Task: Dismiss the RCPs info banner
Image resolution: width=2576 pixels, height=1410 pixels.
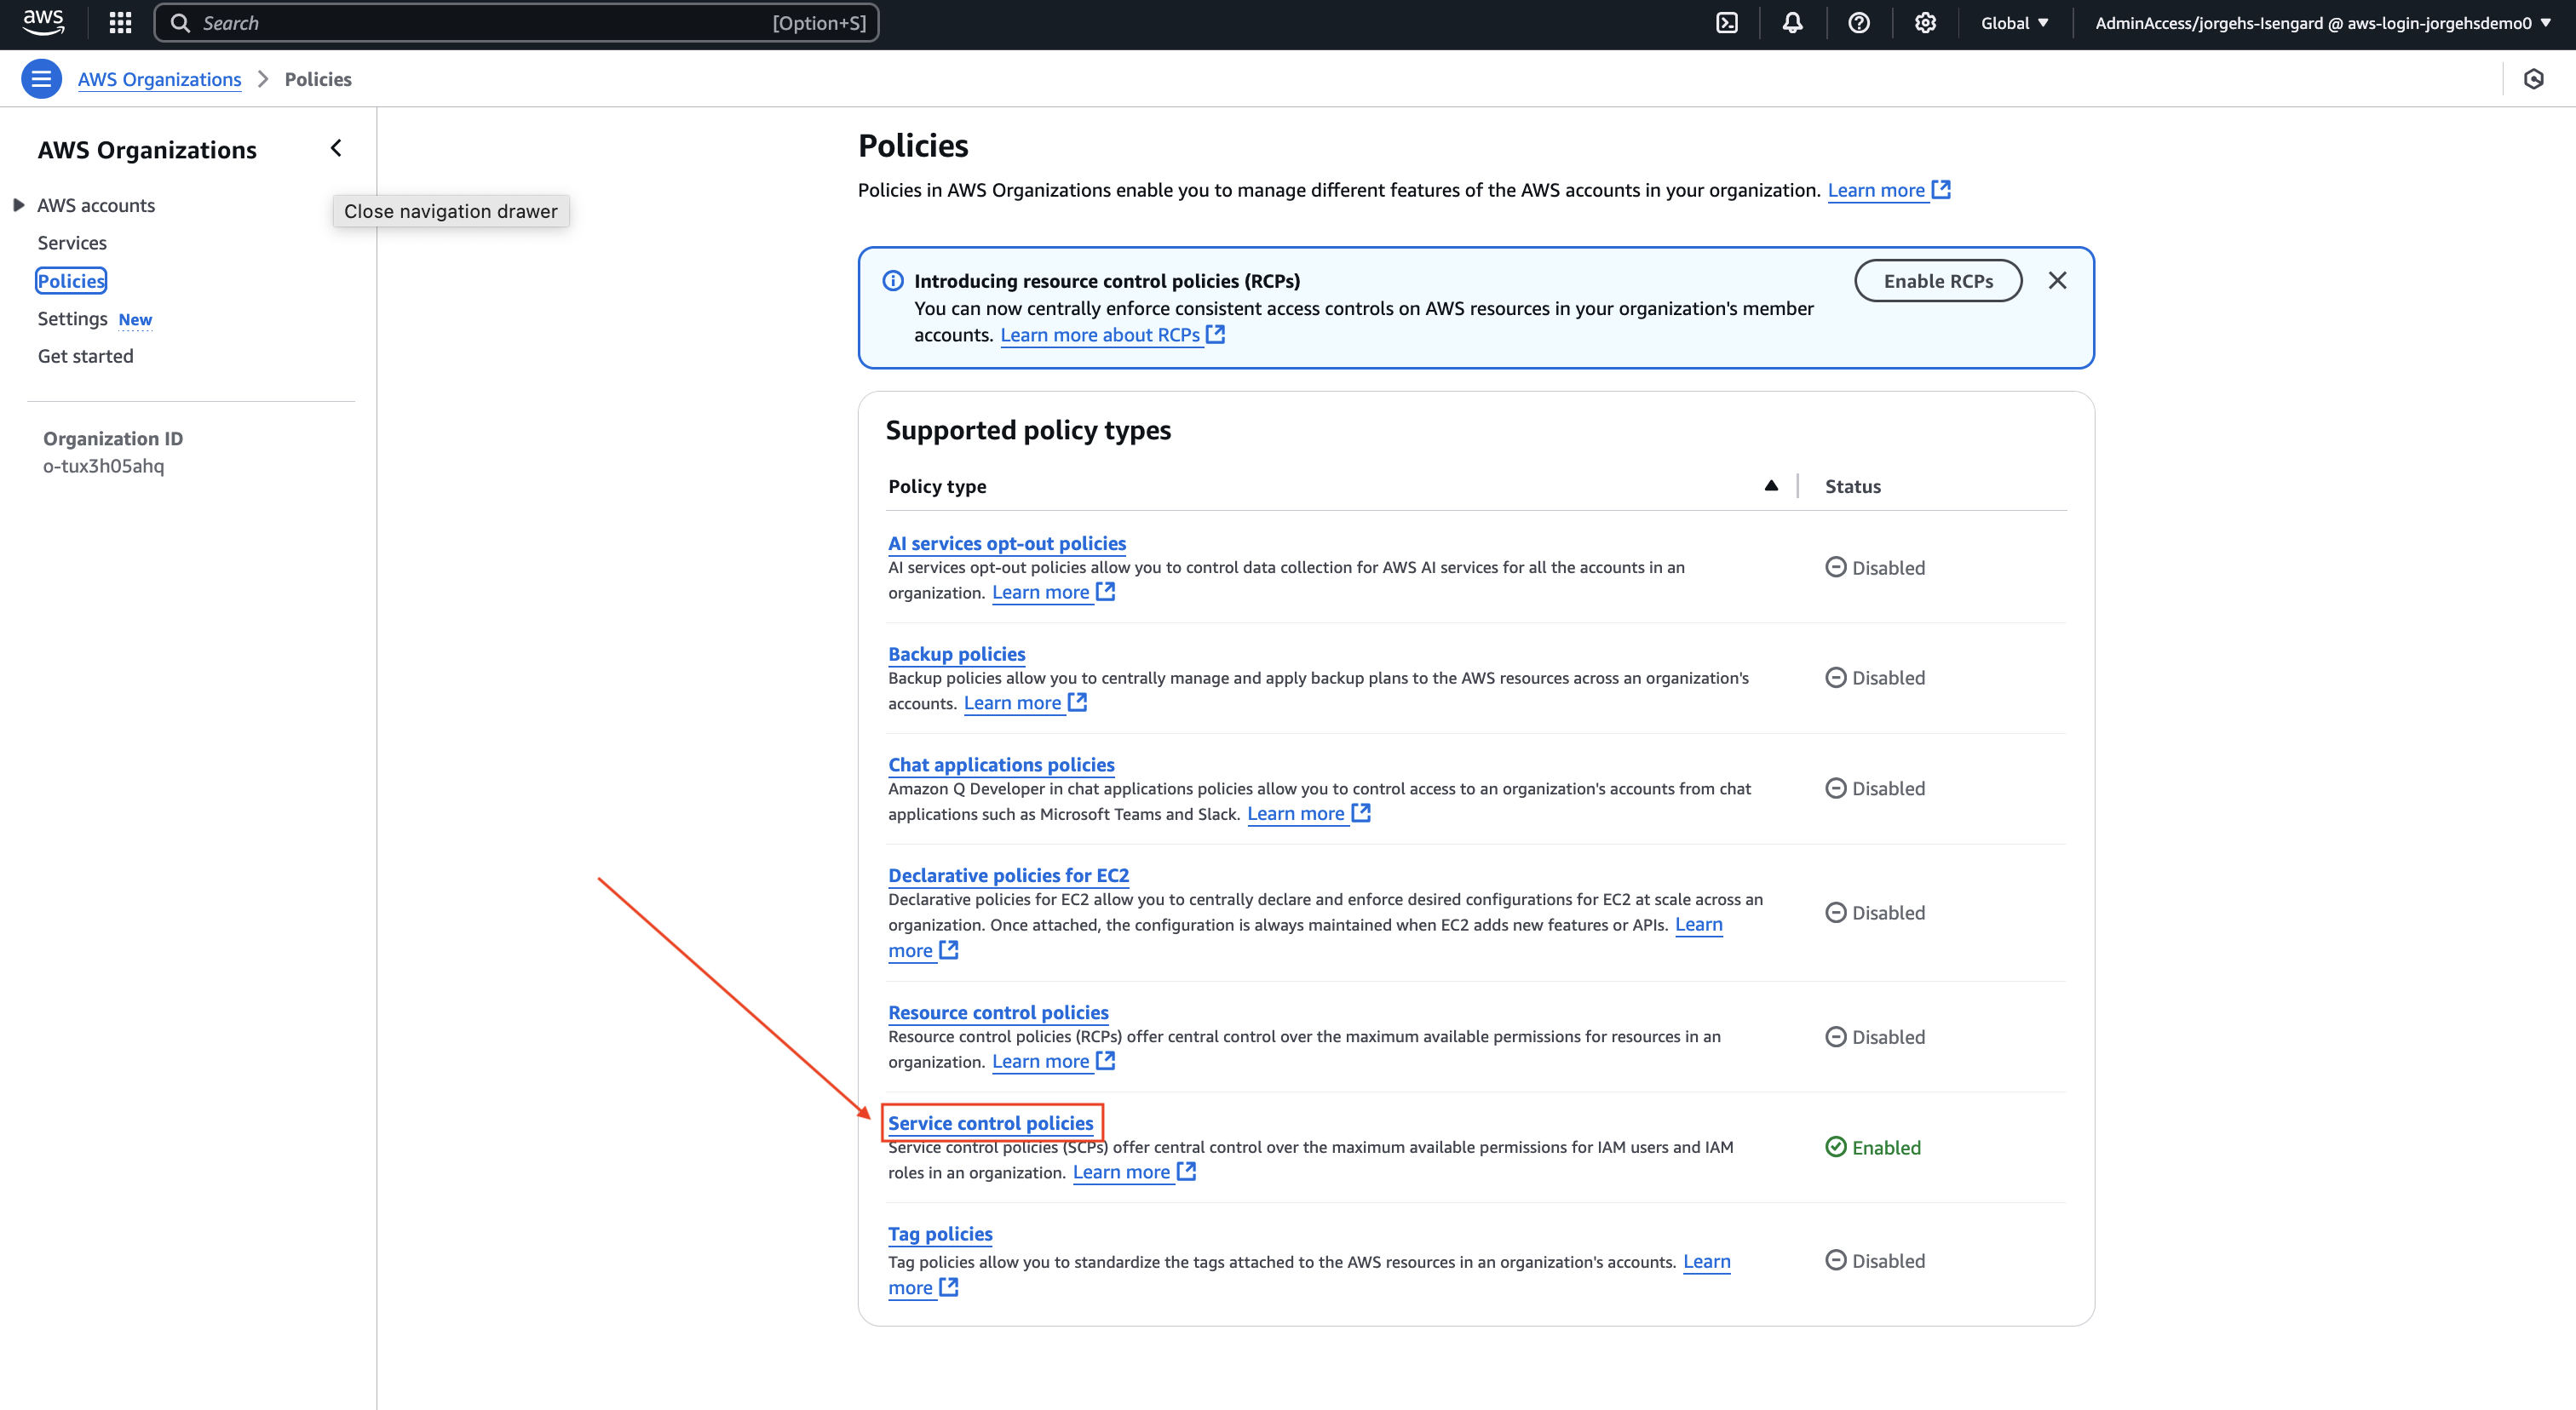Action: (x=2057, y=281)
